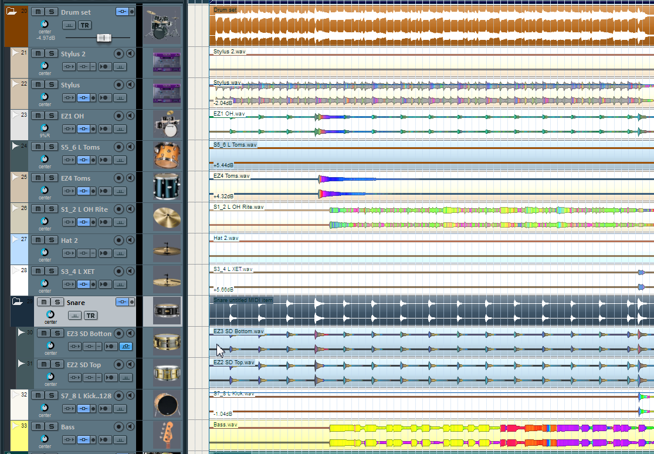
Task: Click the Drum set pan knob
Action: coord(45,24)
